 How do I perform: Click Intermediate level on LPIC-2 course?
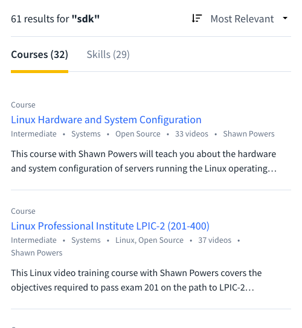tap(34, 240)
